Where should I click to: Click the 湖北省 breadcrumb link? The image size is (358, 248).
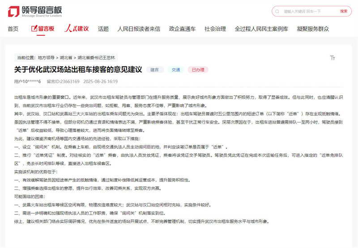(x=66, y=58)
